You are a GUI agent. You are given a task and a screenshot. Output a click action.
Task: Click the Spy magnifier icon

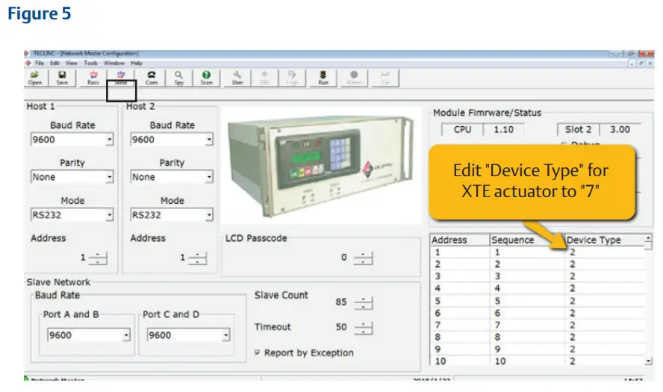pos(179,78)
